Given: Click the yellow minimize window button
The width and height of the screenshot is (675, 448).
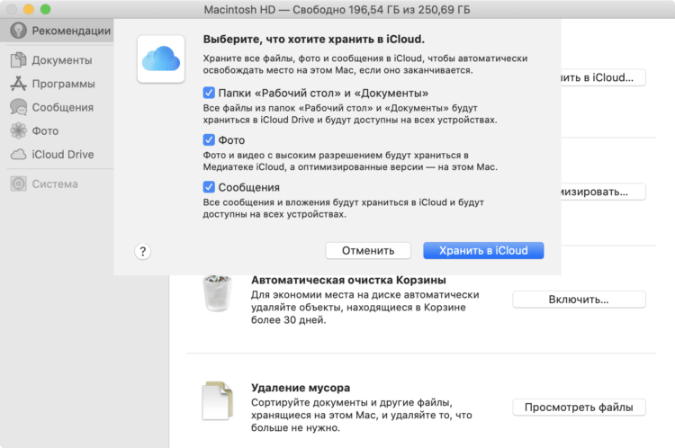Looking at the screenshot, I should click(29, 9).
